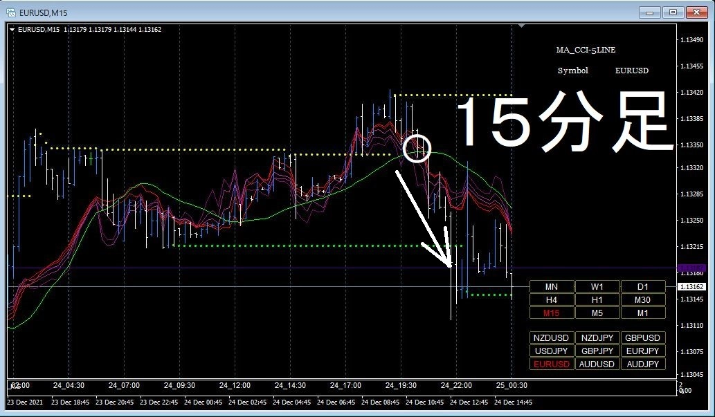Click the EURUSD text beside Symbol label
Viewport: 715px width, 417px height.
click(631, 71)
